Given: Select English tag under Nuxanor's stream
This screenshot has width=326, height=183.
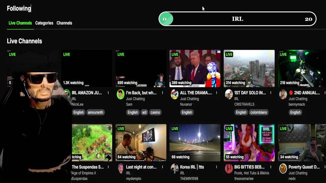Looking at the screenshot, I should tap(187, 112).
